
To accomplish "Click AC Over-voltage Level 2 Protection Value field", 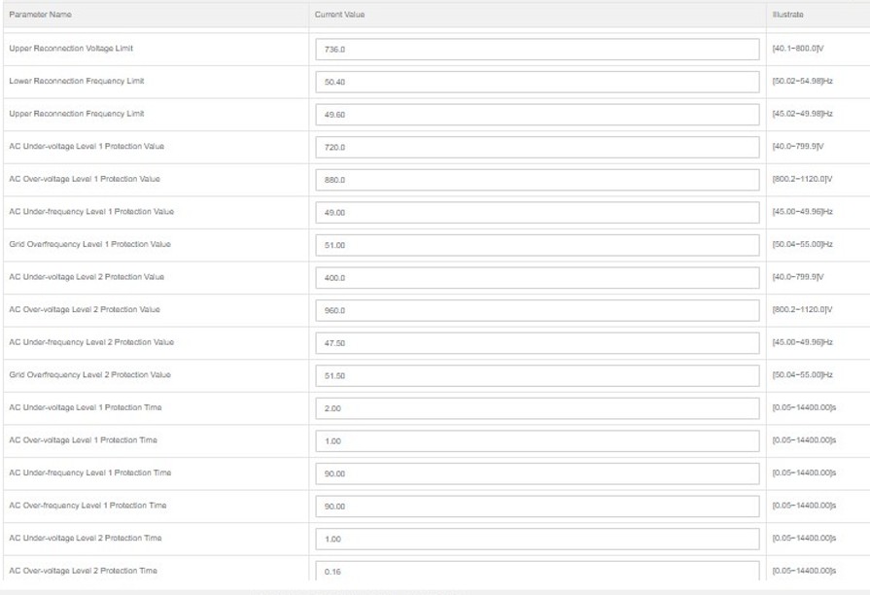I will pos(537,310).
